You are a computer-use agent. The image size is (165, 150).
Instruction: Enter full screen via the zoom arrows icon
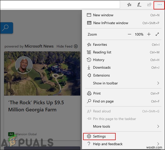[x=157, y=34]
